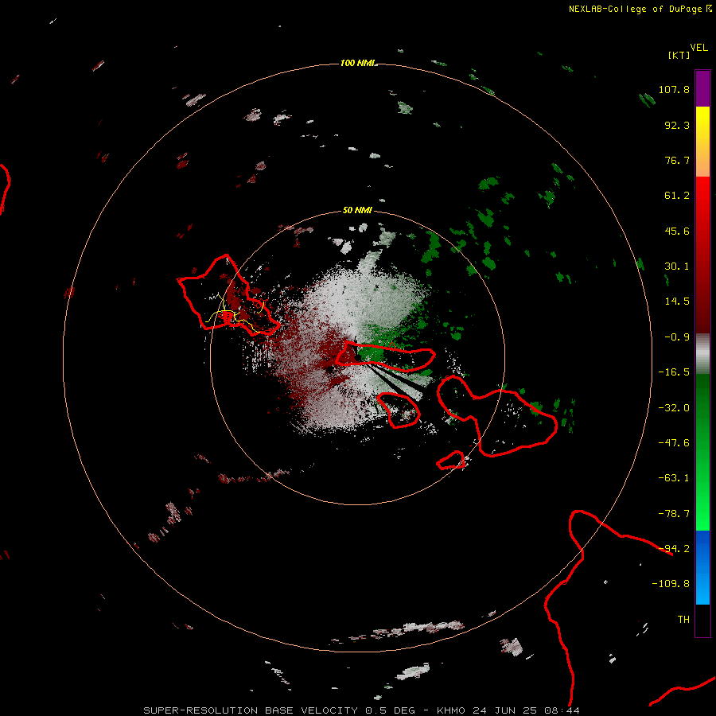This screenshot has width=716, height=716.
Task: Click the -78.7 velocity scale value
Action: click(674, 514)
